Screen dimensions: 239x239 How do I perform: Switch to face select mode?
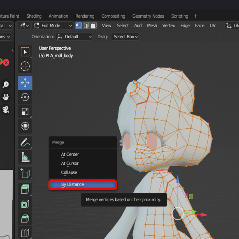click(x=94, y=26)
